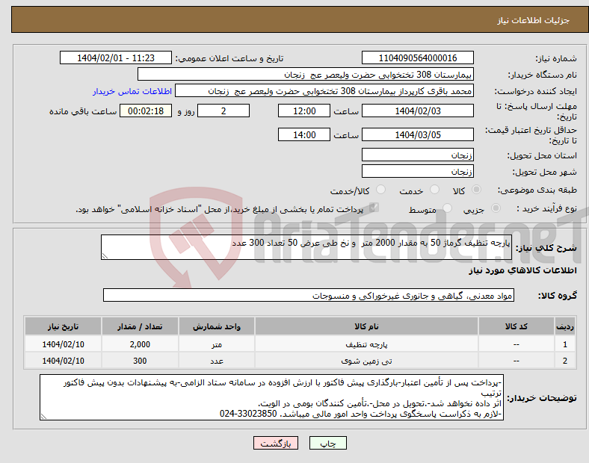589x463 pixels.
Task: Click the row number 1 cell
Action: coord(564,344)
